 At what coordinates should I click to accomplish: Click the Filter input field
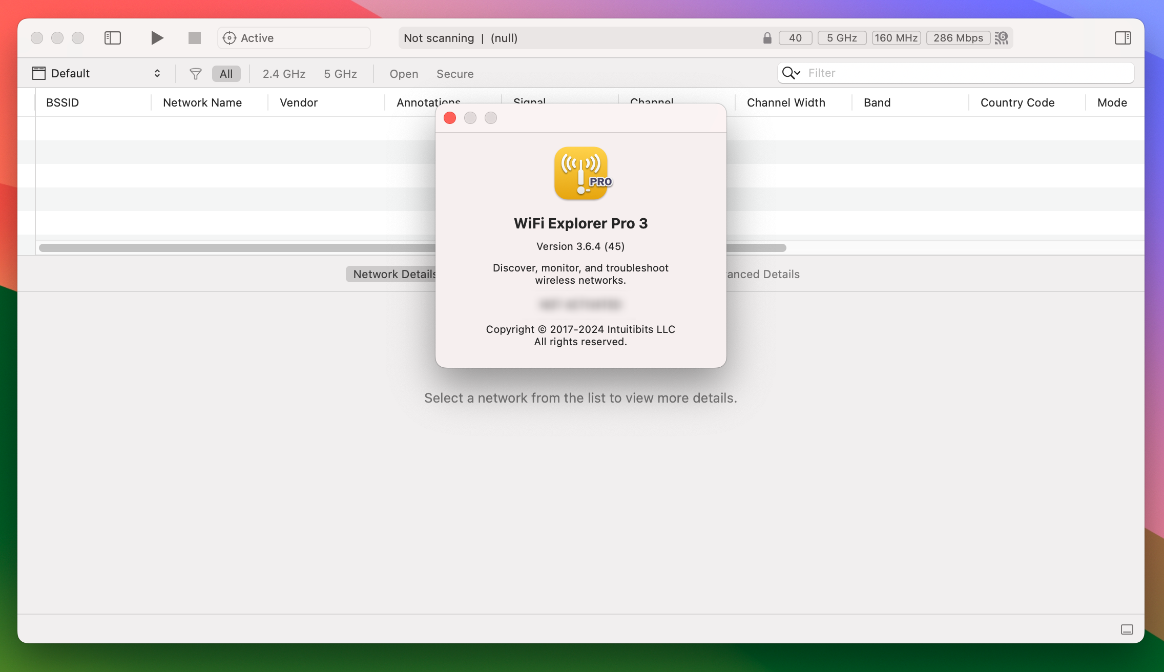[968, 73]
